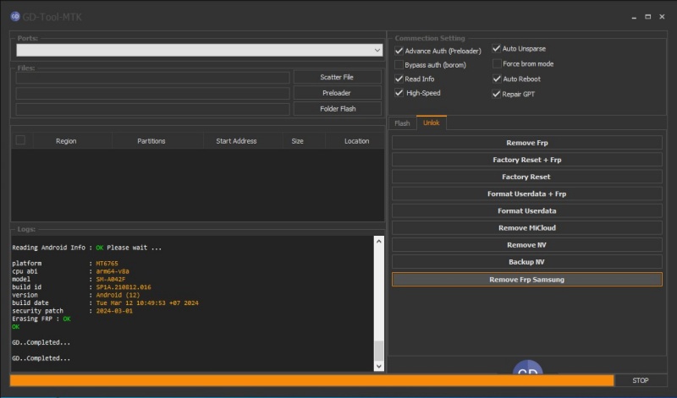677x398 pixels.
Task: Click the Remove Frp Samsung button
Action: [x=526, y=280]
